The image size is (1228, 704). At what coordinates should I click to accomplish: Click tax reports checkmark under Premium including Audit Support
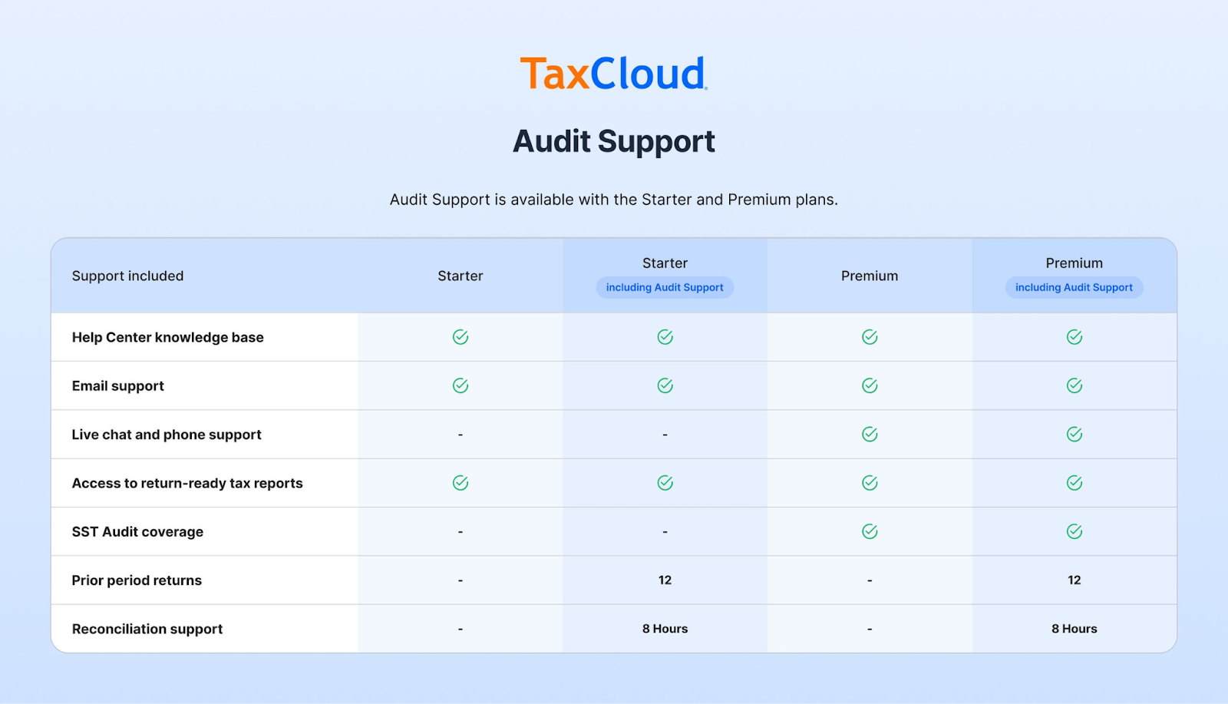click(1074, 483)
